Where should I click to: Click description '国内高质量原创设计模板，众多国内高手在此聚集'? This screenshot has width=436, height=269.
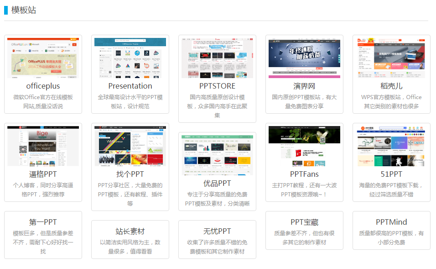point(217,106)
